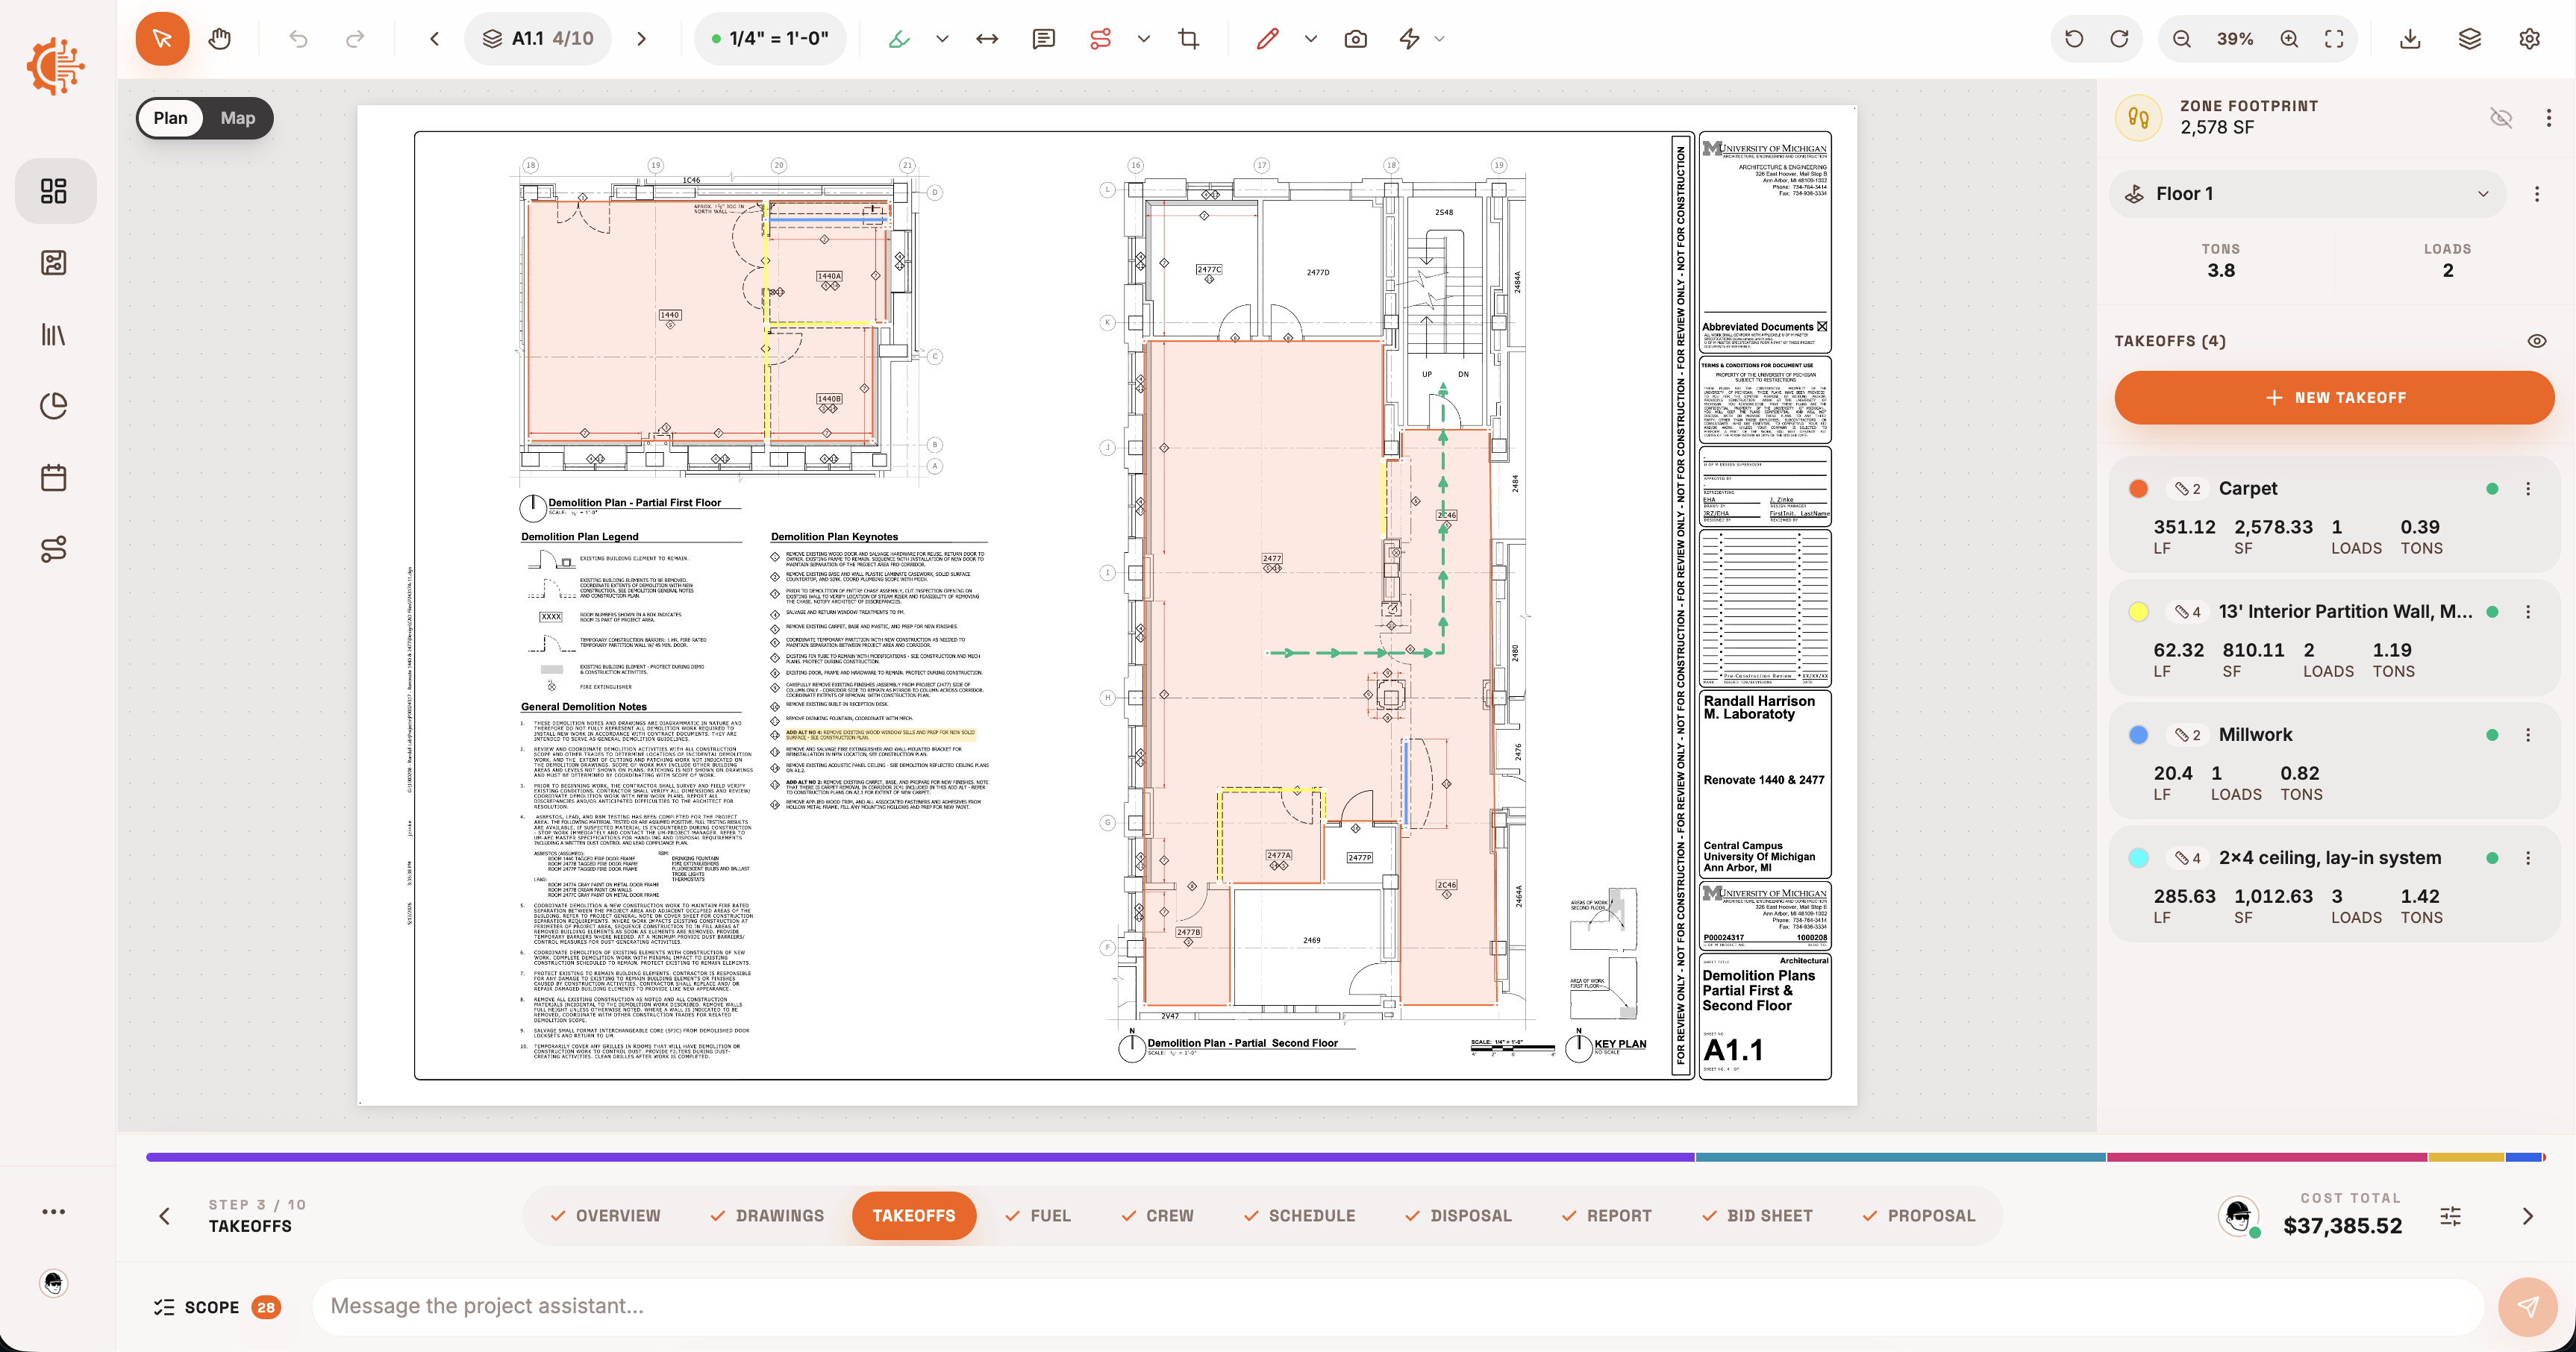The height and width of the screenshot is (1352, 2576).
Task: Download the current sheet
Action: click(x=2410, y=39)
